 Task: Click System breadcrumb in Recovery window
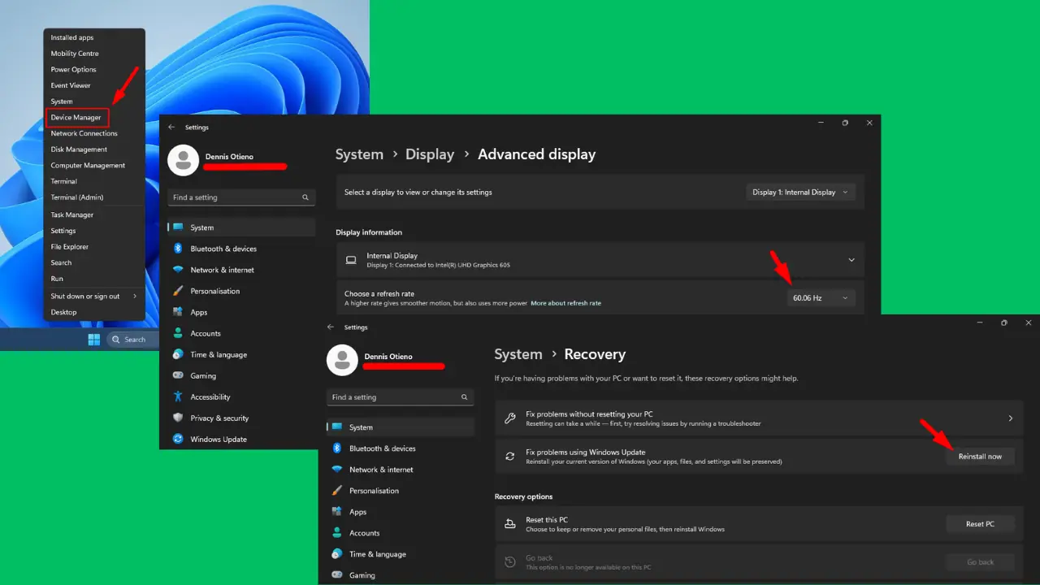point(518,354)
